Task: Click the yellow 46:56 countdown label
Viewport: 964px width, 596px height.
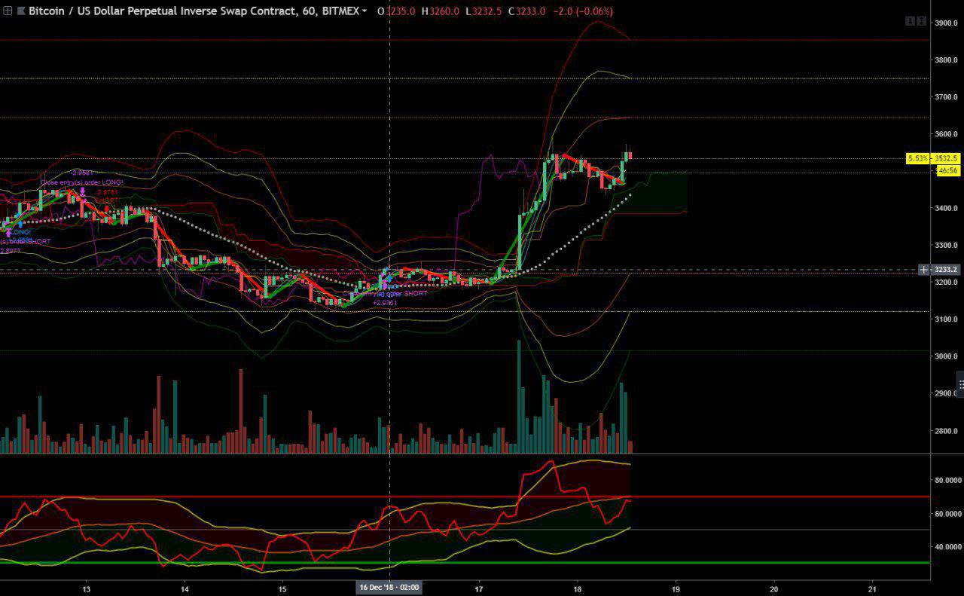Action: pos(947,171)
